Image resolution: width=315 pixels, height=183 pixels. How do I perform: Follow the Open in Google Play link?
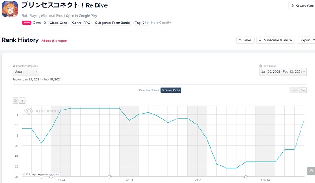tap(81, 16)
